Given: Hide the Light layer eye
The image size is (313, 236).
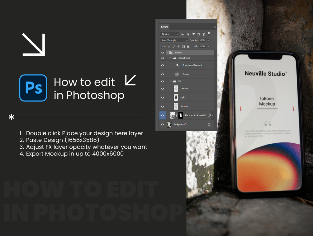Looking at the screenshot, I should [x=163, y=98].
